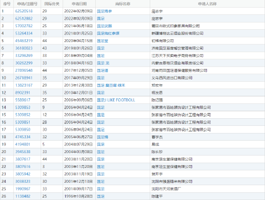265x200 pixels.
Task: Open application number 5589617
Action: point(22,100)
